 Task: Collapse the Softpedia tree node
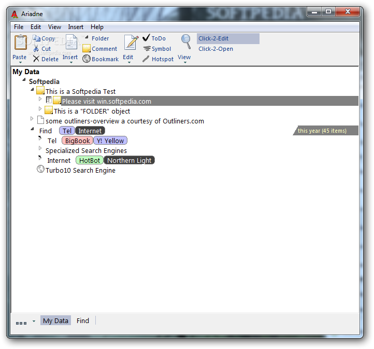[24, 80]
